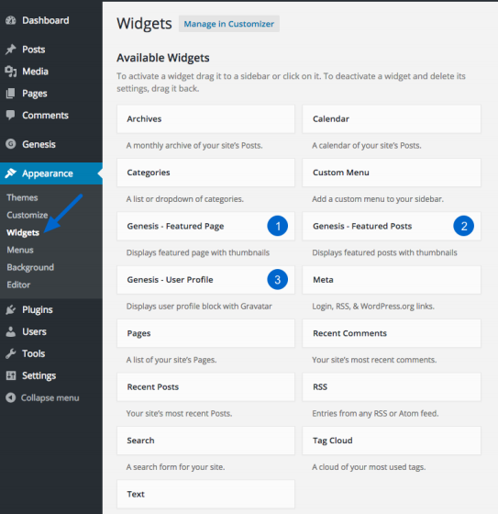The height and width of the screenshot is (514, 498).
Task: Expand the Genesis - User Profile widget
Action: (205, 280)
